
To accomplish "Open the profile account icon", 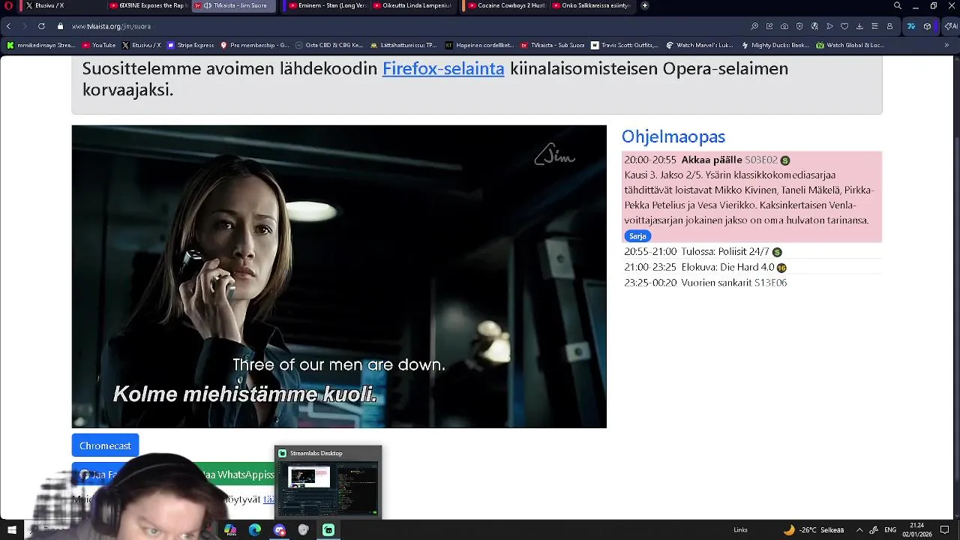I will pos(889,26).
